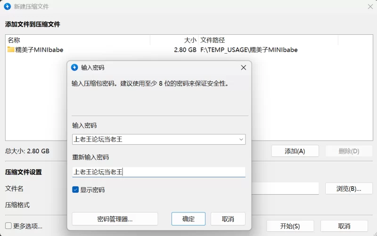Click 取消 in the main window
The image size is (377, 236).
pyautogui.click(x=344, y=226)
